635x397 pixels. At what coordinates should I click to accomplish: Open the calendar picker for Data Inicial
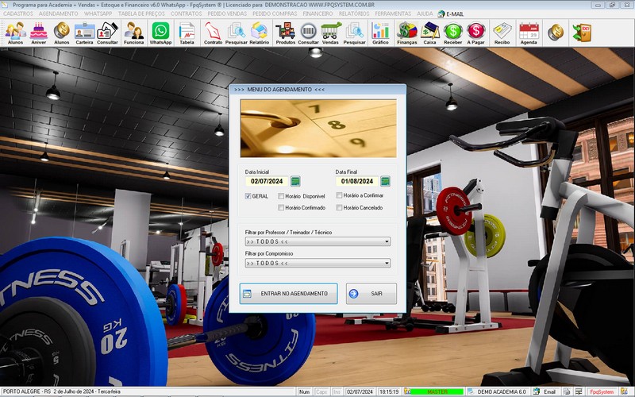click(295, 181)
